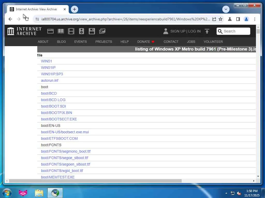Click SIGN UP link

pyautogui.click(x=178, y=31)
